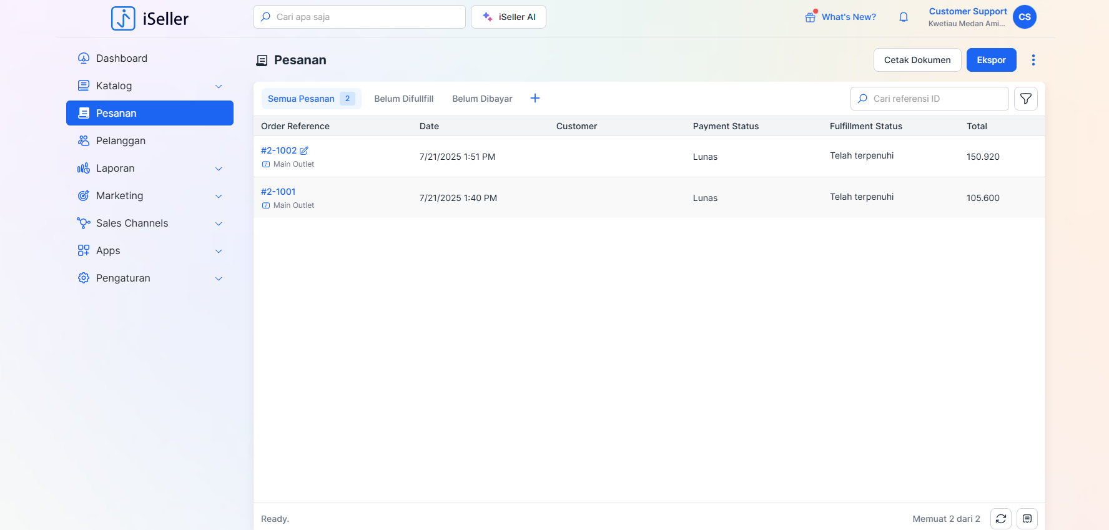The image size is (1109, 530).
Task: Open the three-dot more options menu
Action: click(1033, 60)
